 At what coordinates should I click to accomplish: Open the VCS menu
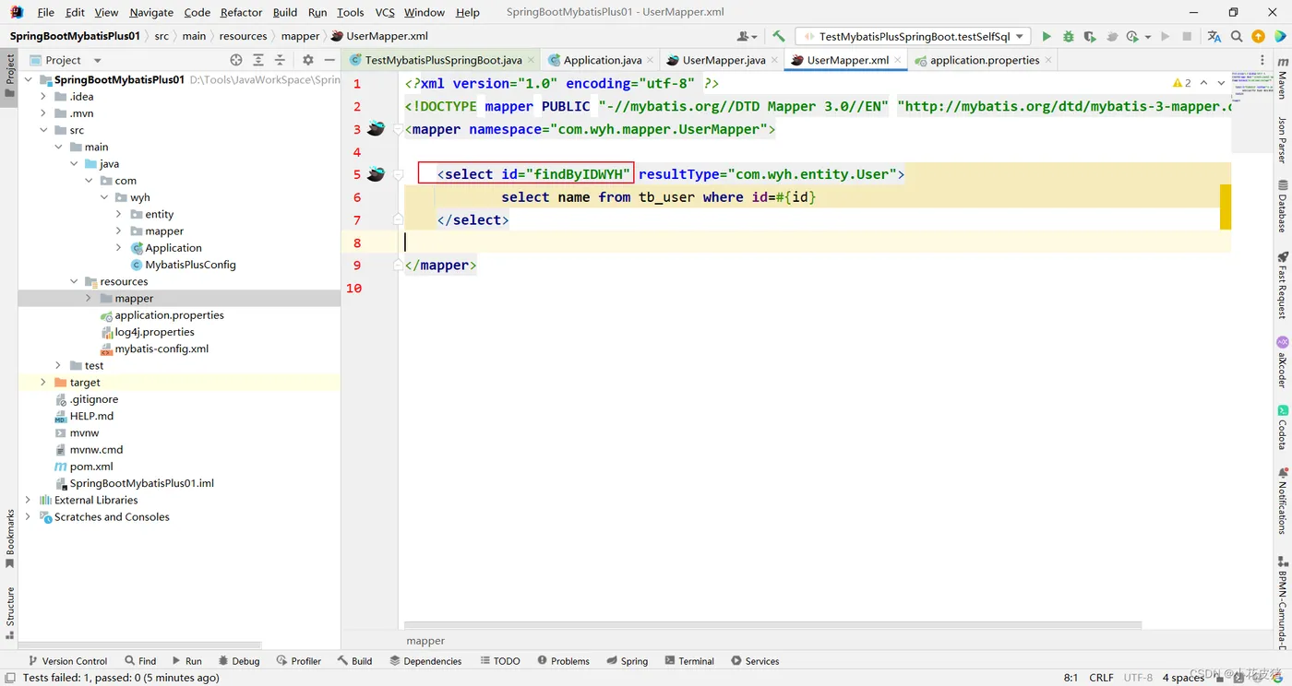tap(385, 12)
